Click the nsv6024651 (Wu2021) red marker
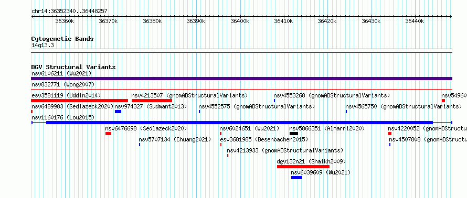Image resolution: width=467 pixels, height=198 pixels. click(x=221, y=134)
